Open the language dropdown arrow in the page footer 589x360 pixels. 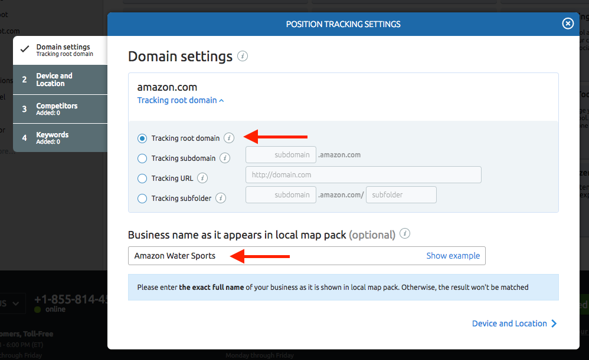[x=15, y=303]
